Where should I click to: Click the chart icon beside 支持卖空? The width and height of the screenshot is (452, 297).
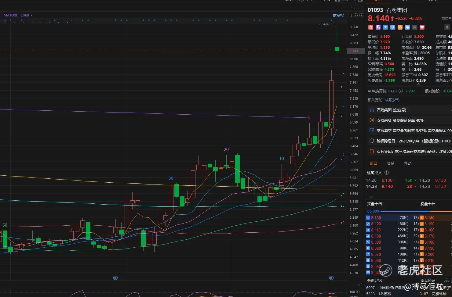(372, 130)
